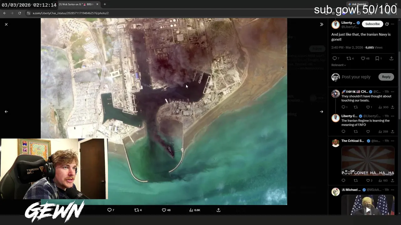Pause the POOF GONE GIF
Screen dimensions: 401x225
click(x=346, y=171)
